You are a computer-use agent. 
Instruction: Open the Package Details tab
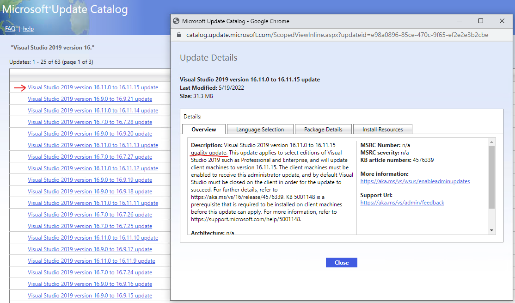click(x=323, y=130)
